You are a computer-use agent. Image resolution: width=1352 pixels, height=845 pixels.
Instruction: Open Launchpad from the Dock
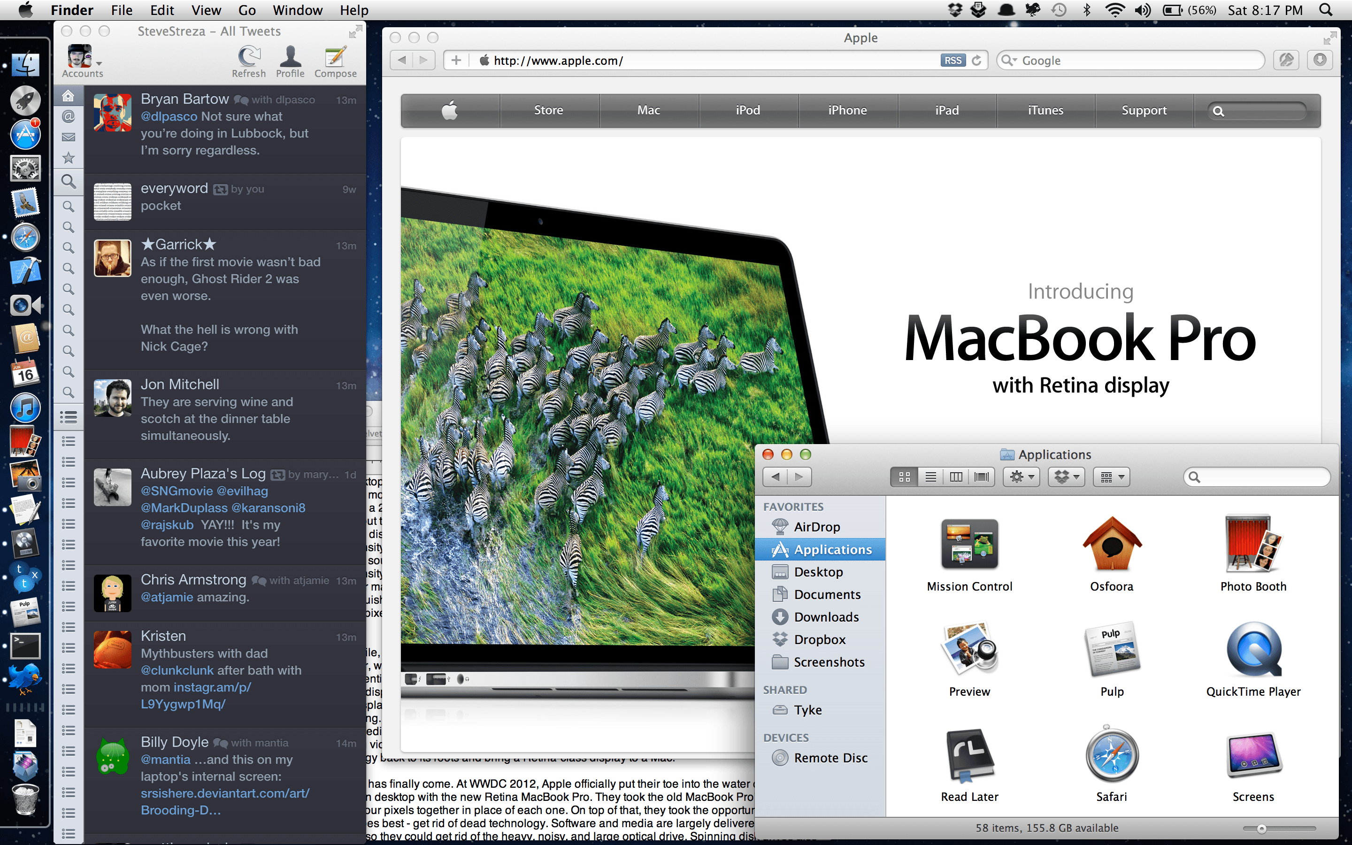click(x=25, y=100)
